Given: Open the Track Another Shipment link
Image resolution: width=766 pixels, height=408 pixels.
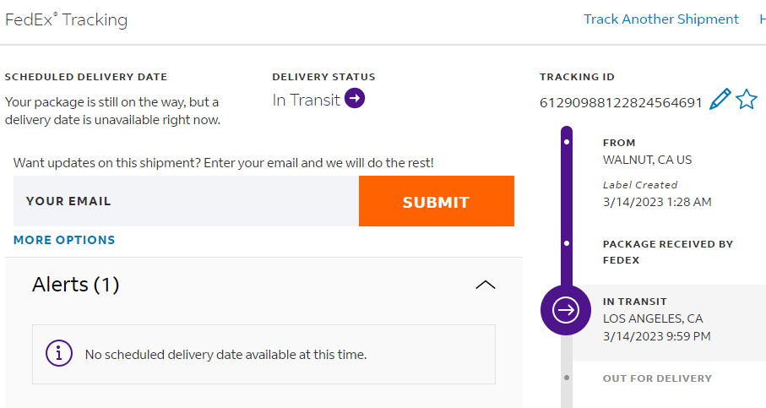Looking at the screenshot, I should pos(661,19).
